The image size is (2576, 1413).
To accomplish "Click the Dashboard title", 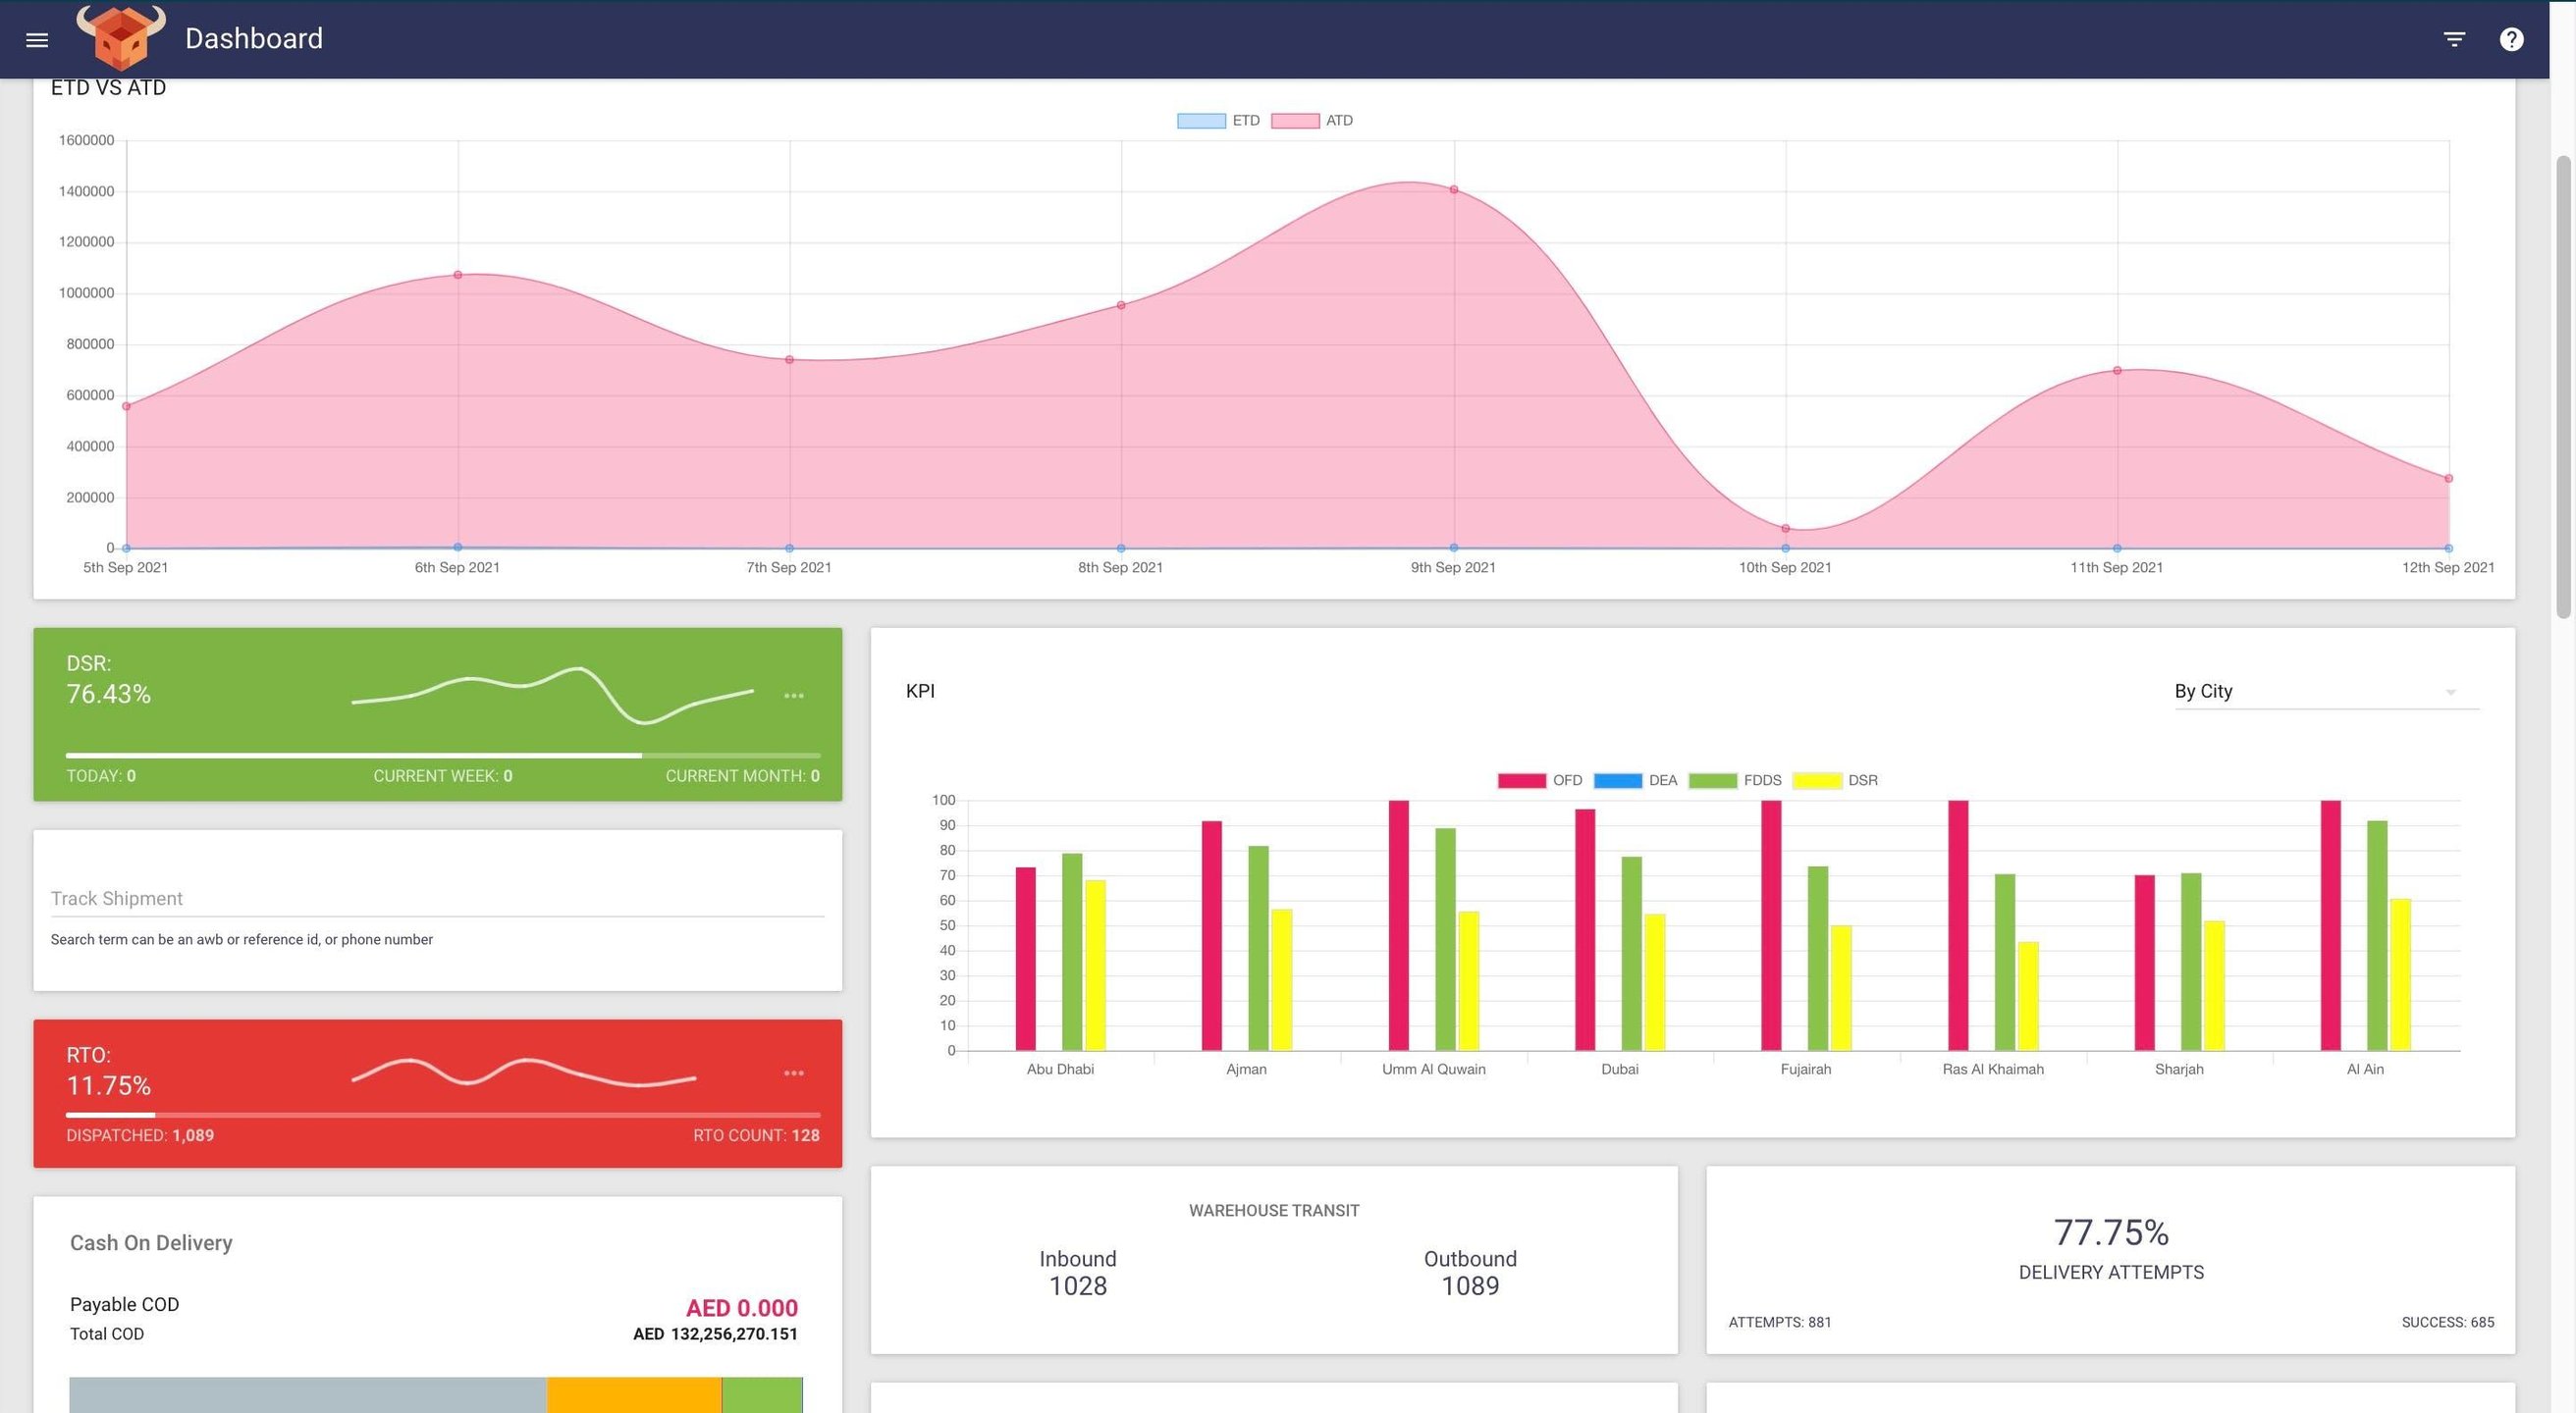I will click(254, 39).
